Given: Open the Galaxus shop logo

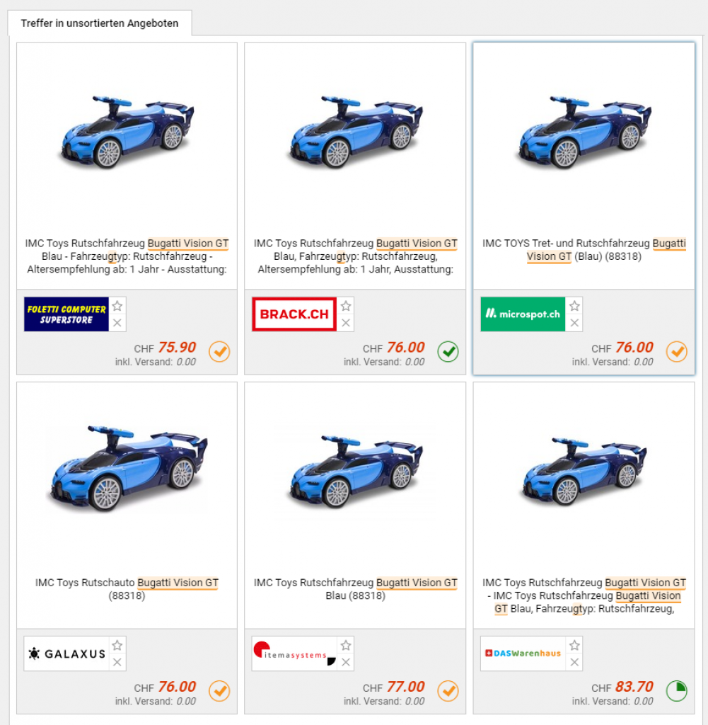Looking at the screenshot, I should [66, 653].
